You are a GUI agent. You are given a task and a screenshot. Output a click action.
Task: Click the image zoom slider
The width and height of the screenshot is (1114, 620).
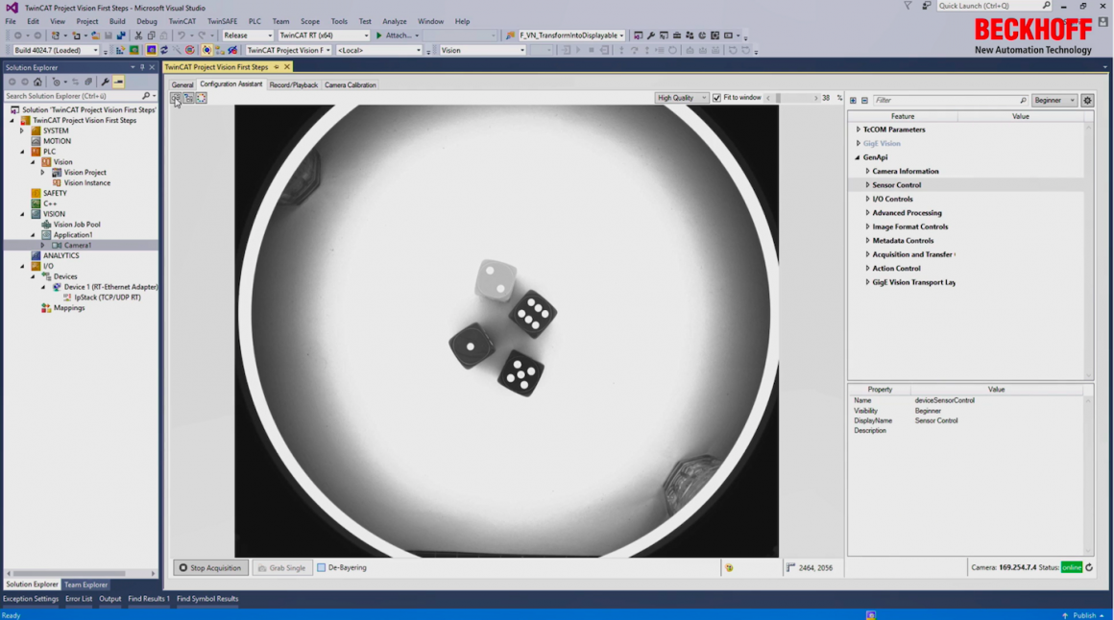pyautogui.click(x=792, y=98)
